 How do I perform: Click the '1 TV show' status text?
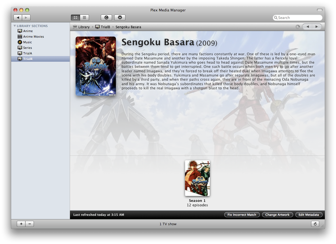coord(168,224)
